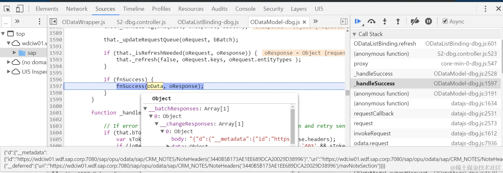Screen dimensions: 503x173
Task: Toggle pause on exceptions
Action: coord(429,22)
